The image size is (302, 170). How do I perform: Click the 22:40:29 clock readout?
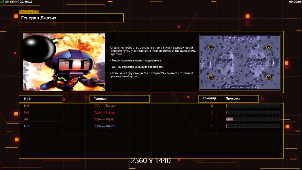click(26, 1)
